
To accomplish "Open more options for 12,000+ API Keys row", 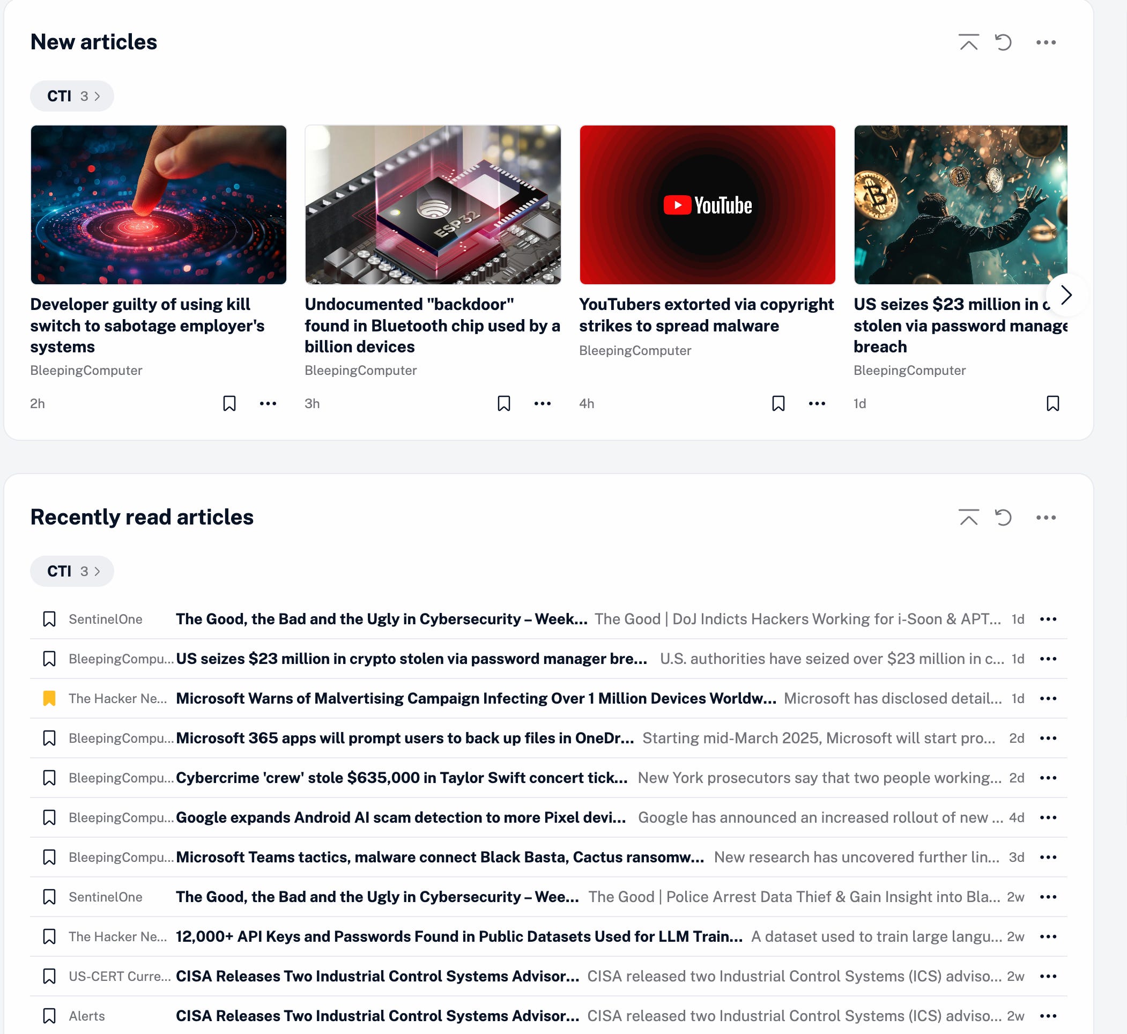I will pyautogui.click(x=1048, y=936).
